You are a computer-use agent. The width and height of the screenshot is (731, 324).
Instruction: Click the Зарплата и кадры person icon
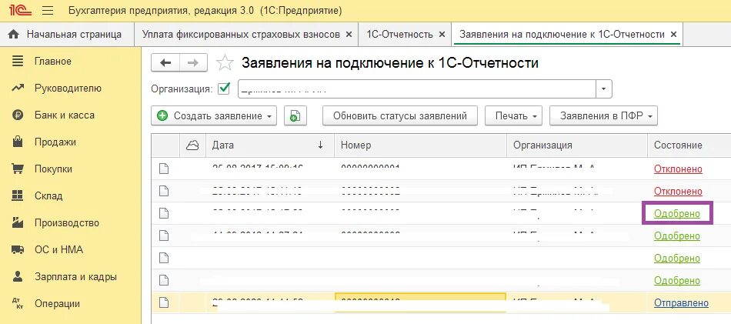(18, 276)
